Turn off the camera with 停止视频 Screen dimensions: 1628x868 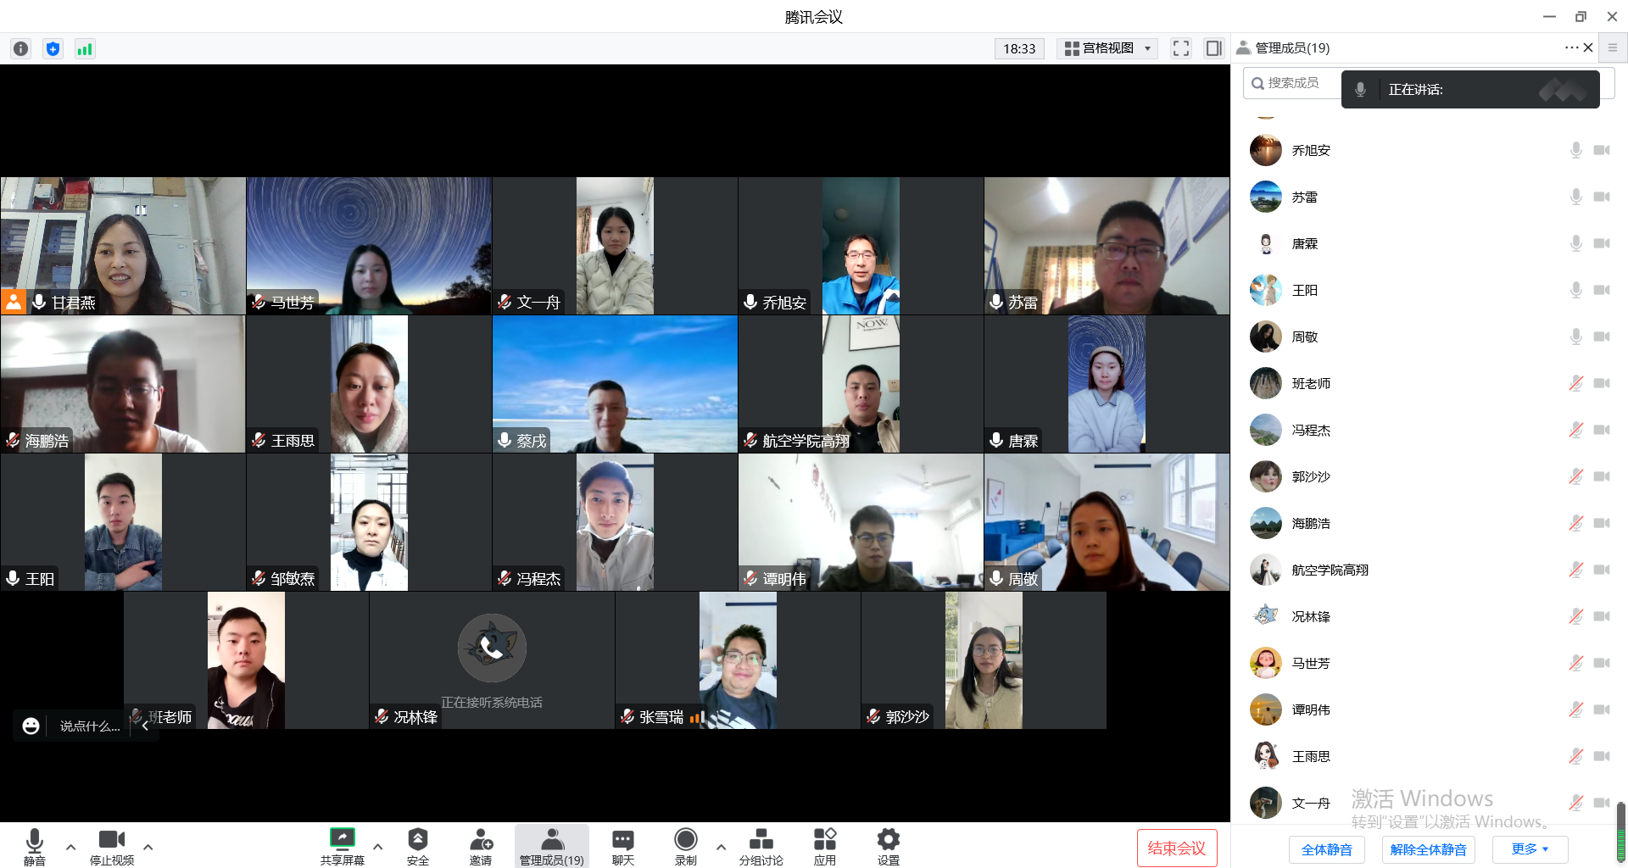pyautogui.click(x=112, y=846)
